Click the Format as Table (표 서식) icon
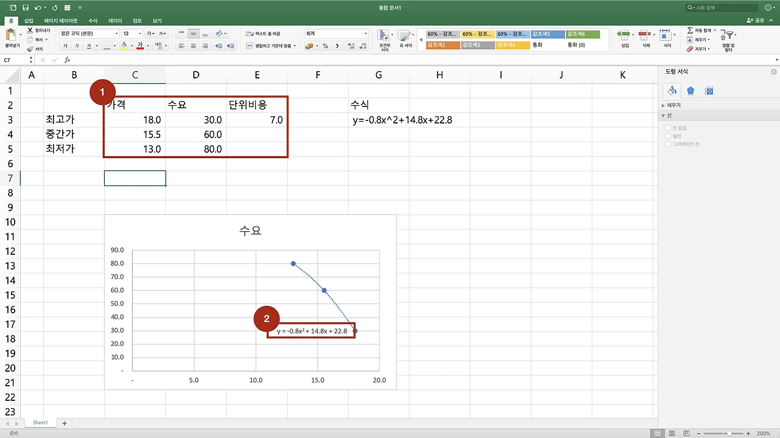This screenshot has height=438, width=780. pos(405,36)
